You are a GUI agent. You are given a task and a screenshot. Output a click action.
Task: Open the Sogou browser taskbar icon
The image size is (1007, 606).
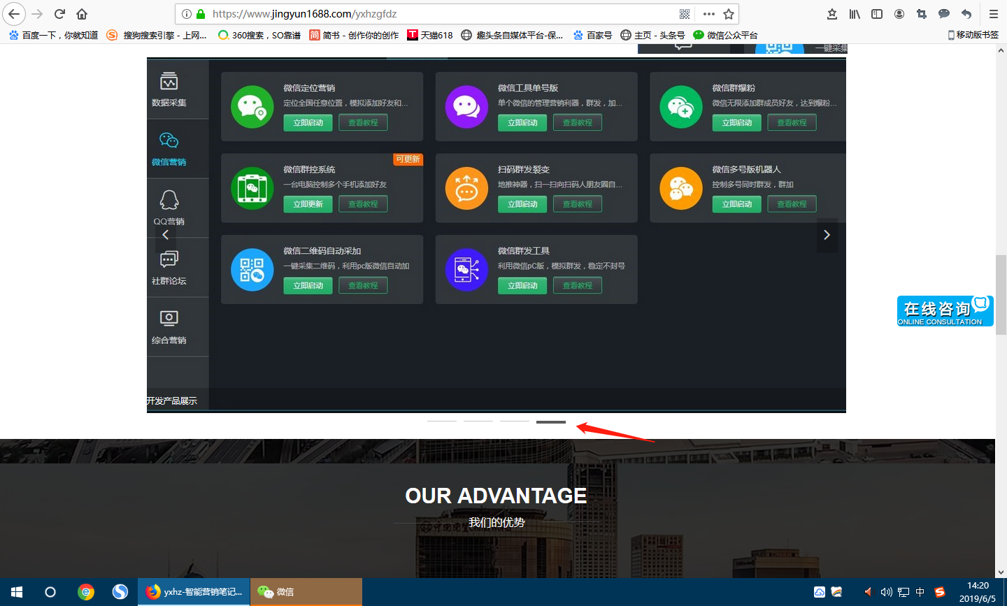coord(120,592)
